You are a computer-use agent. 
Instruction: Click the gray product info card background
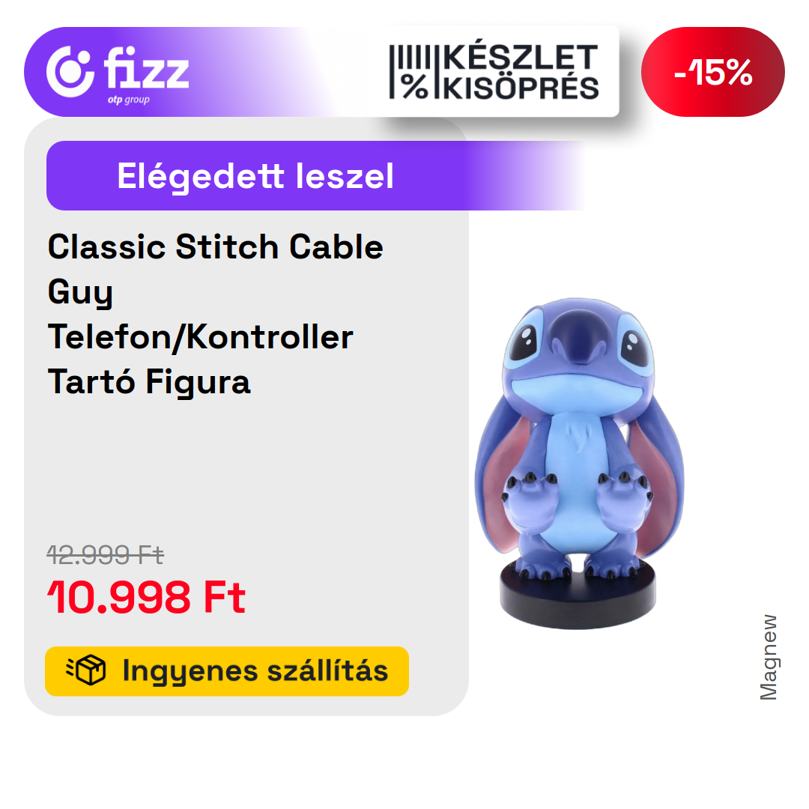coord(246,464)
